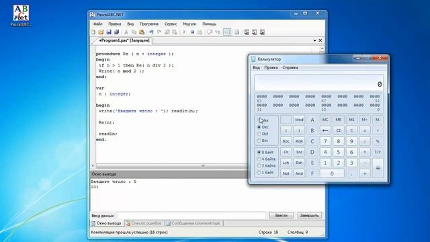Click the digit 5 key in Calculator
430x242 pixels.
(339, 152)
